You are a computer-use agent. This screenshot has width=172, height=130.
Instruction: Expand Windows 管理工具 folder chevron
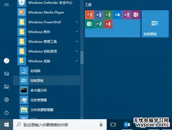pos(77,41)
